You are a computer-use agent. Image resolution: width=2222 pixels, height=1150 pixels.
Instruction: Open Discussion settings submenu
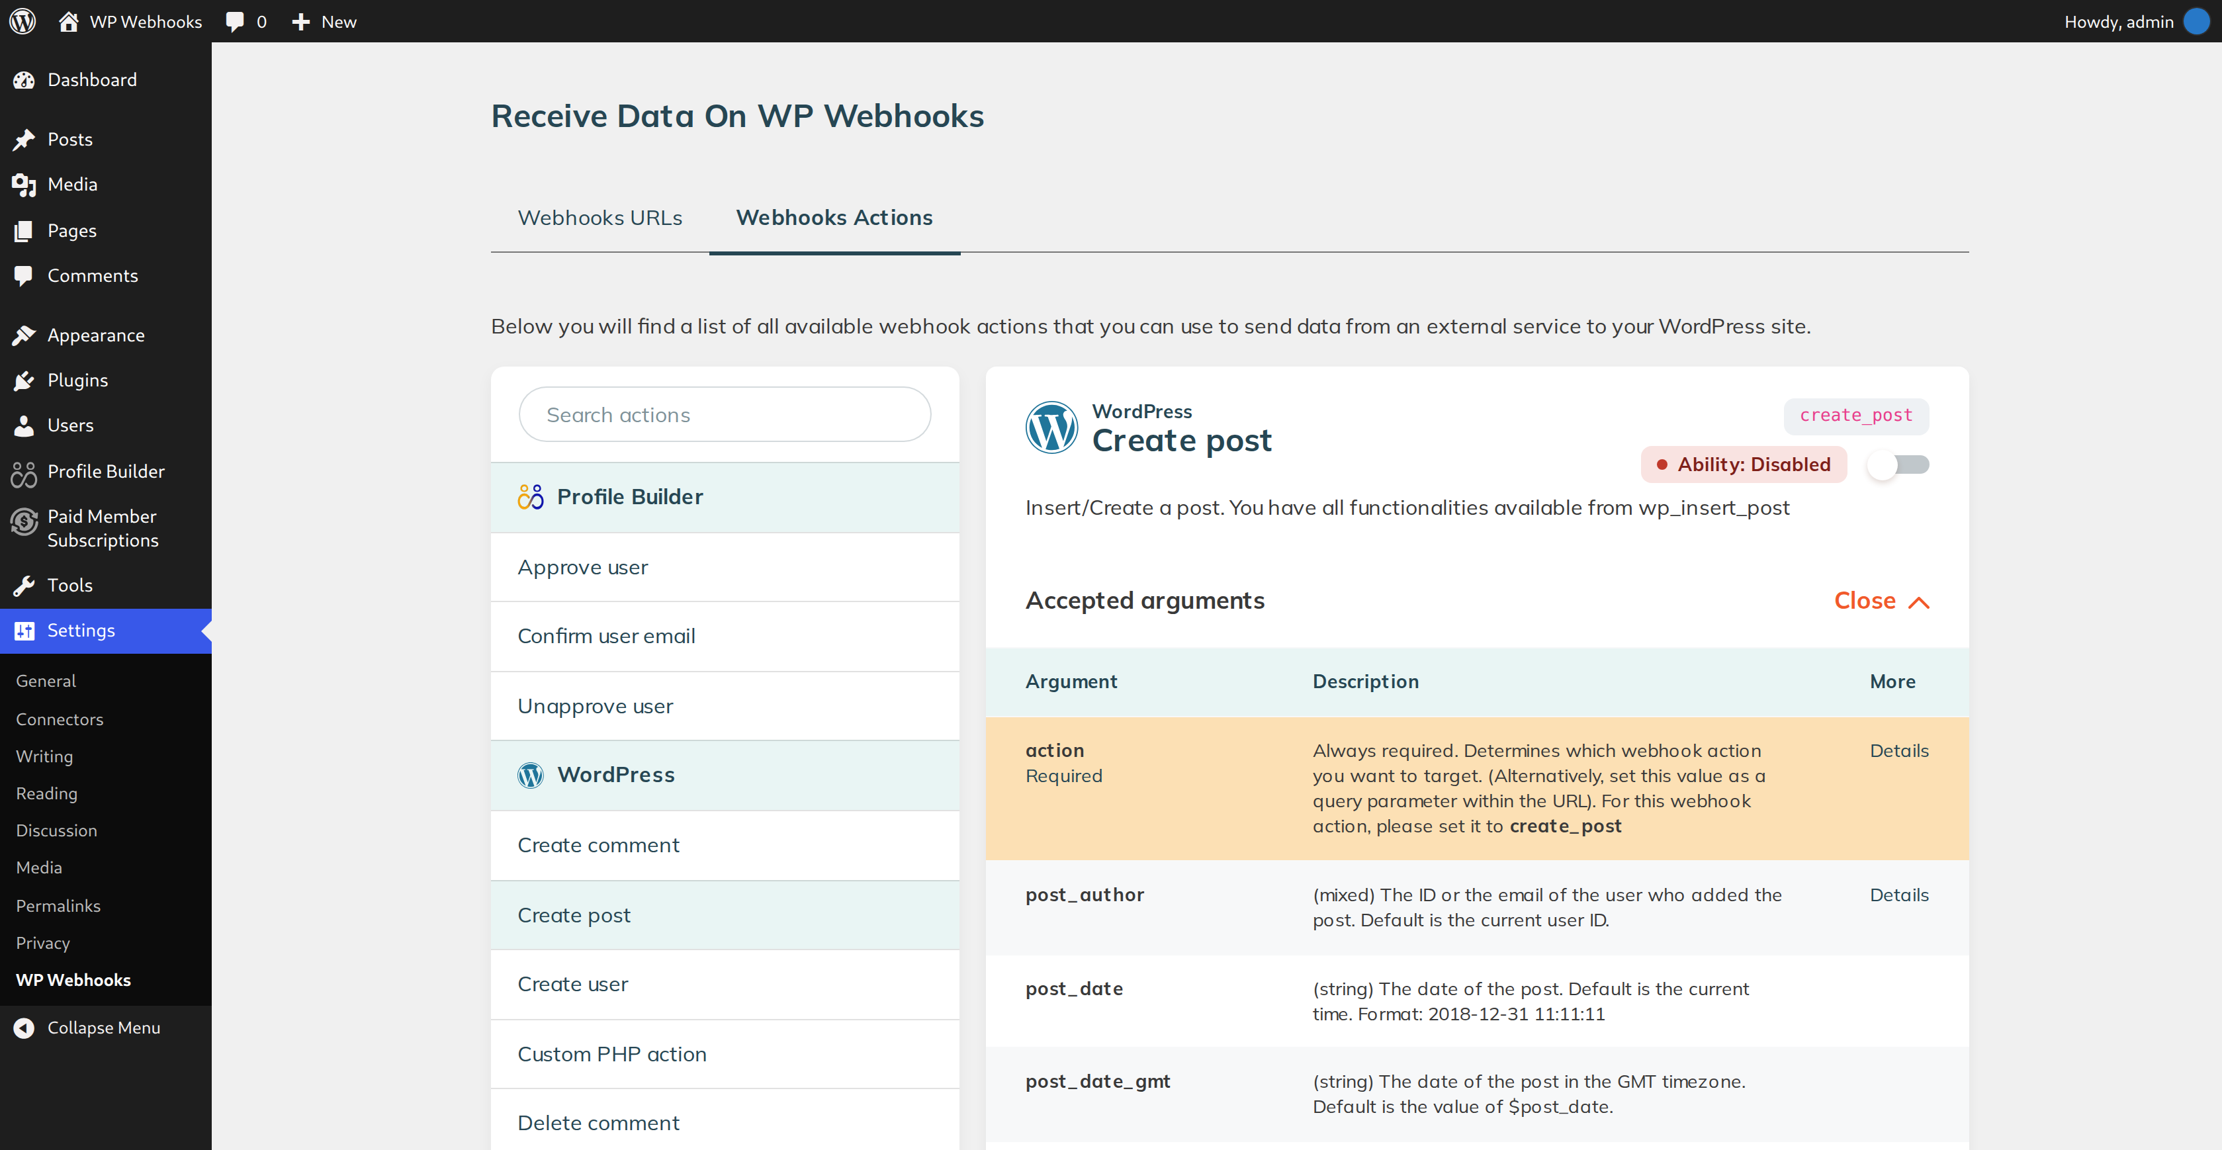[56, 831]
